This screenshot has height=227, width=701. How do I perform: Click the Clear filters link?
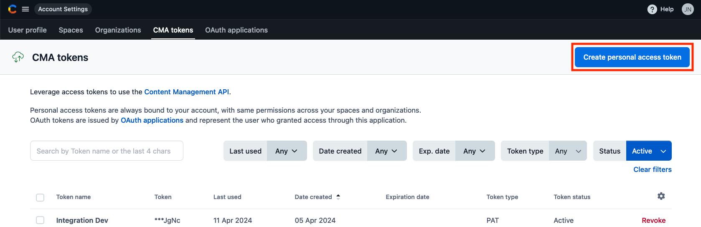click(653, 169)
